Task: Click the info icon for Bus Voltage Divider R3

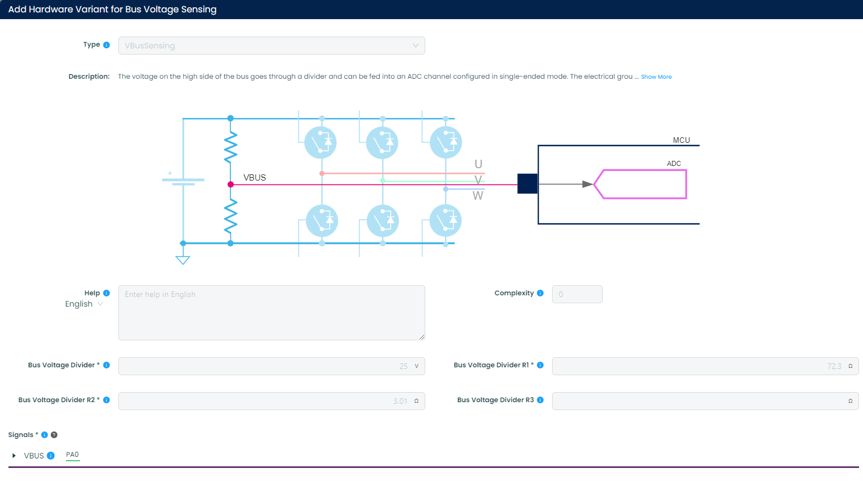Action: [541, 400]
